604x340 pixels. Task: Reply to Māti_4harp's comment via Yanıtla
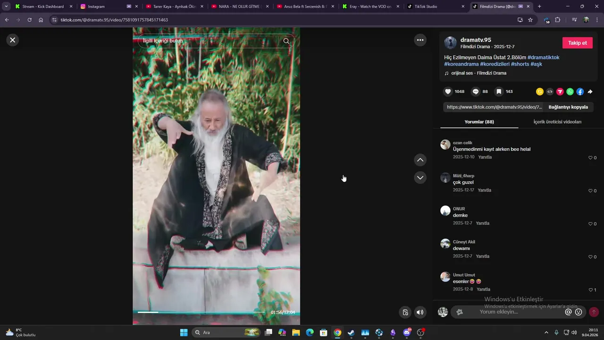[484, 190]
